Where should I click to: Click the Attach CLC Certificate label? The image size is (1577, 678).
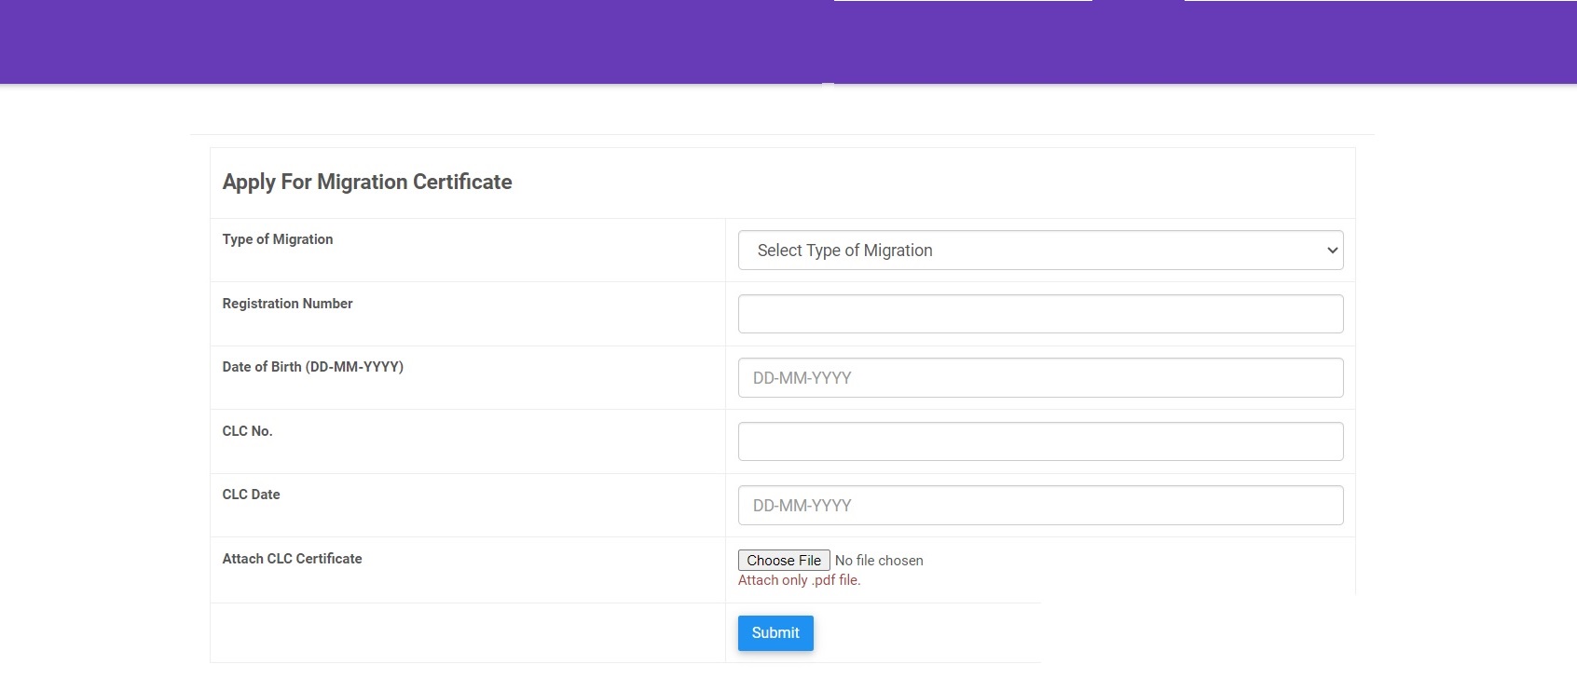click(x=292, y=559)
